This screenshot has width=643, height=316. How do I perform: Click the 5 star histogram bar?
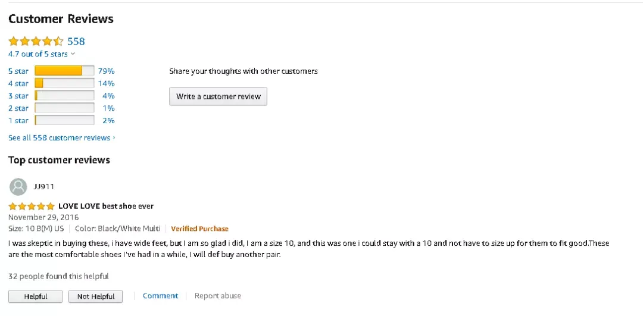pyautogui.click(x=64, y=71)
